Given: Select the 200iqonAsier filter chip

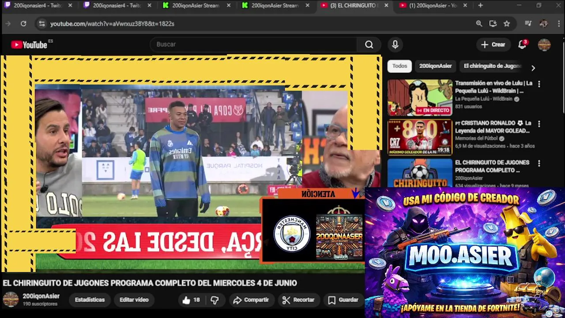Looking at the screenshot, I should (435, 66).
